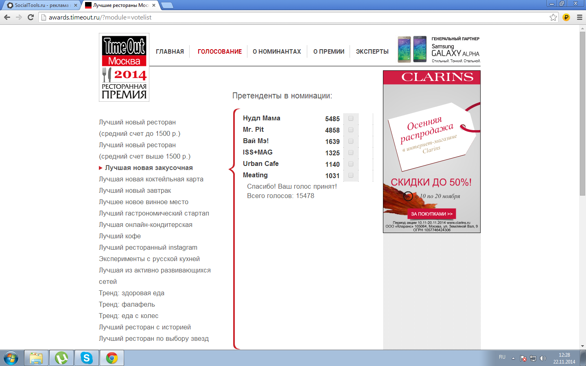Close the Лучшие рестораны tab

pos(154,5)
